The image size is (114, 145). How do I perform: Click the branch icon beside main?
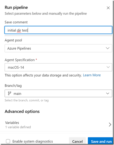pyautogui.click(x=9, y=93)
